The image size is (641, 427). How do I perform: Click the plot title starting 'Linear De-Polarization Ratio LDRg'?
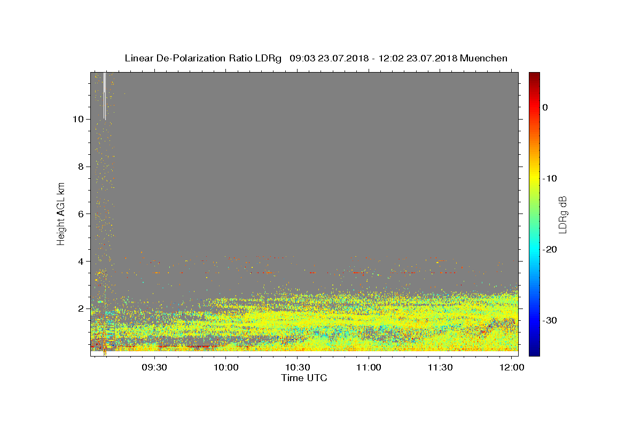pyautogui.click(x=316, y=58)
